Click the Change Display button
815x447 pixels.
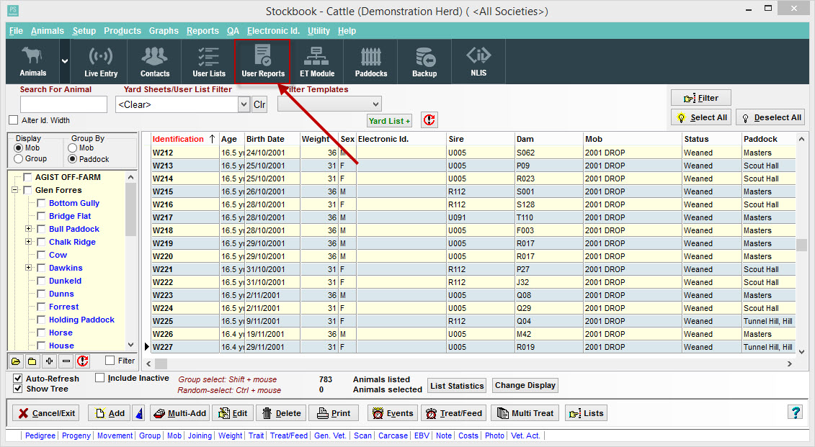[x=525, y=385]
